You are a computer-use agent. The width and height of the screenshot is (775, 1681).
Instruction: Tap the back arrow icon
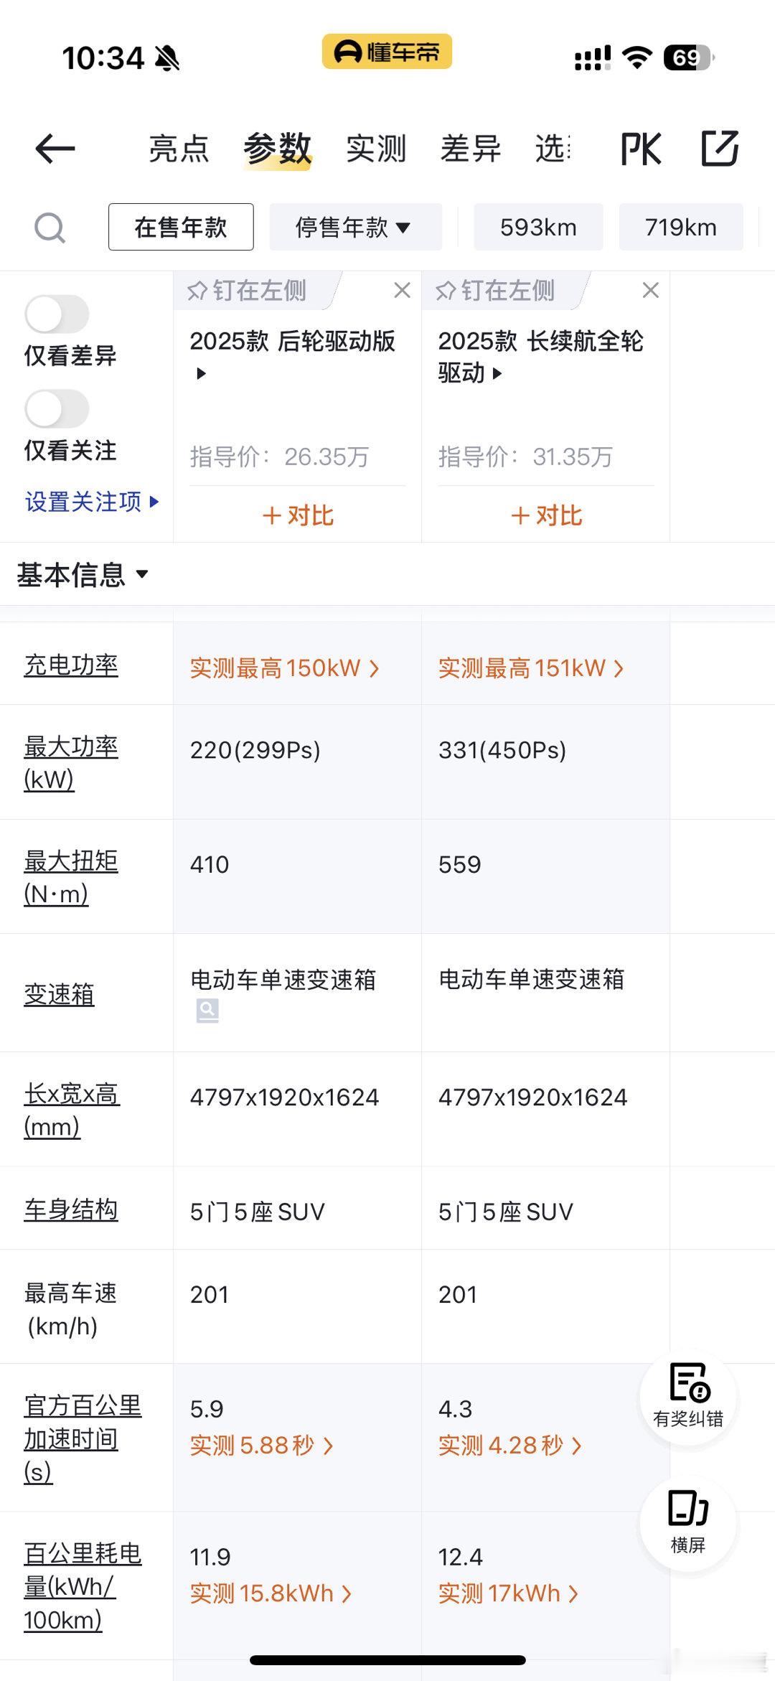pos(55,149)
